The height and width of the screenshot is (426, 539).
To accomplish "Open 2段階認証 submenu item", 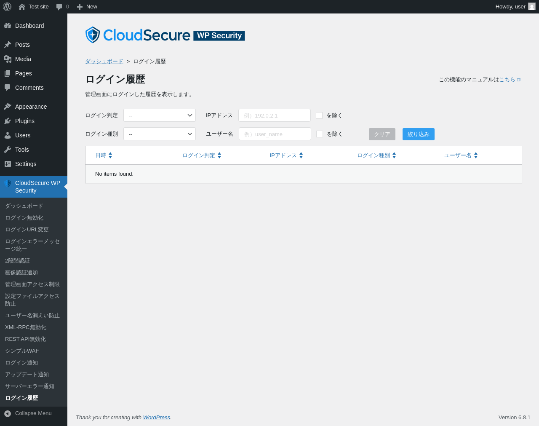I will [x=17, y=261].
